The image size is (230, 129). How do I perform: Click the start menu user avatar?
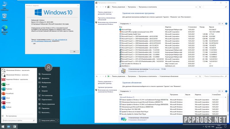pos(49,67)
